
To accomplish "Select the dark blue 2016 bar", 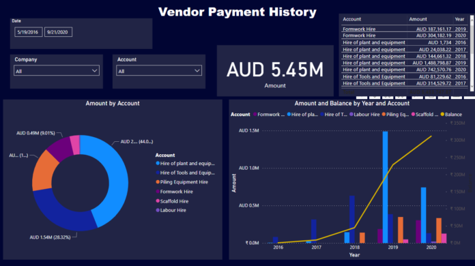I will pos(275,240).
